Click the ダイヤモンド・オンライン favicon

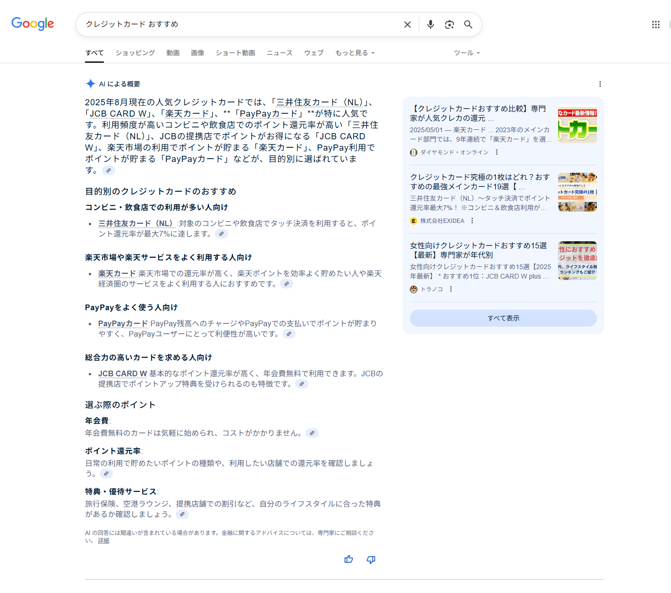point(414,152)
